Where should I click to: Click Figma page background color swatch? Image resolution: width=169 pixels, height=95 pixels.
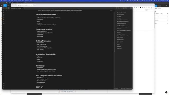[155, 14]
